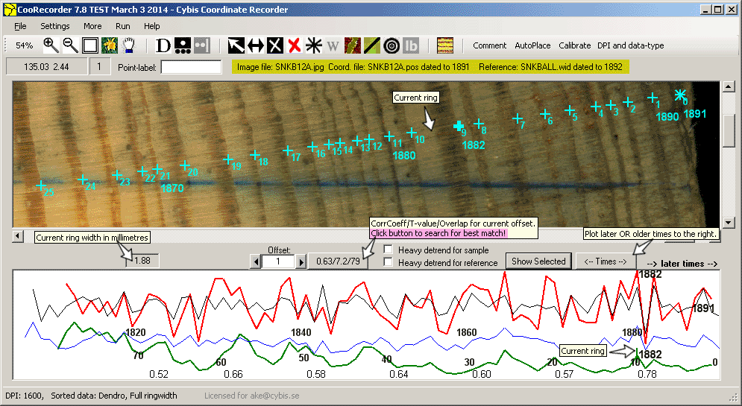
Task: Click ring point 9 bold marker
Action: pos(458,126)
